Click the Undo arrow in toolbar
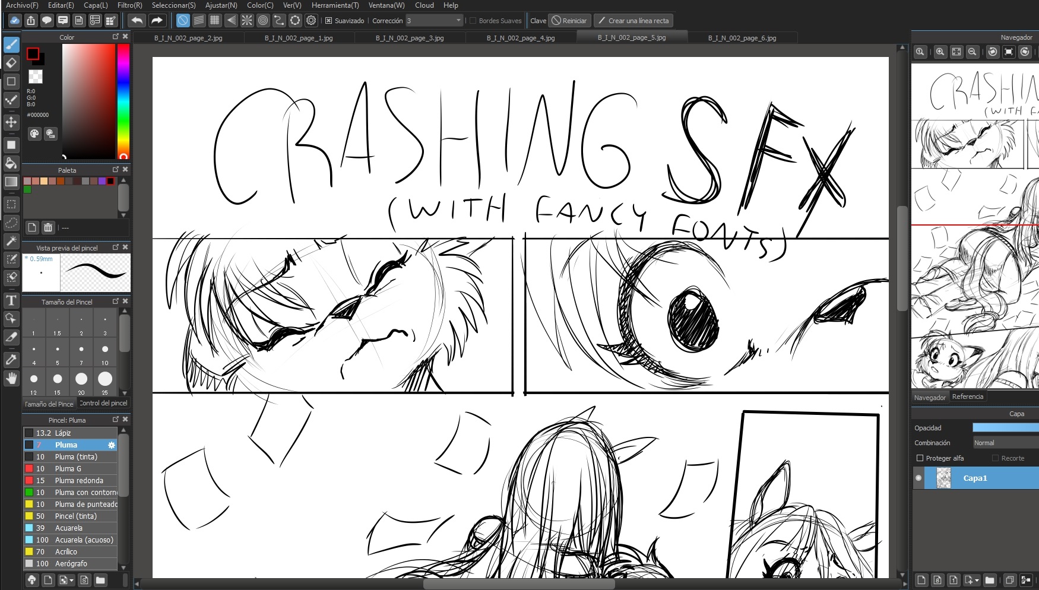This screenshot has height=590, width=1039. 137,21
